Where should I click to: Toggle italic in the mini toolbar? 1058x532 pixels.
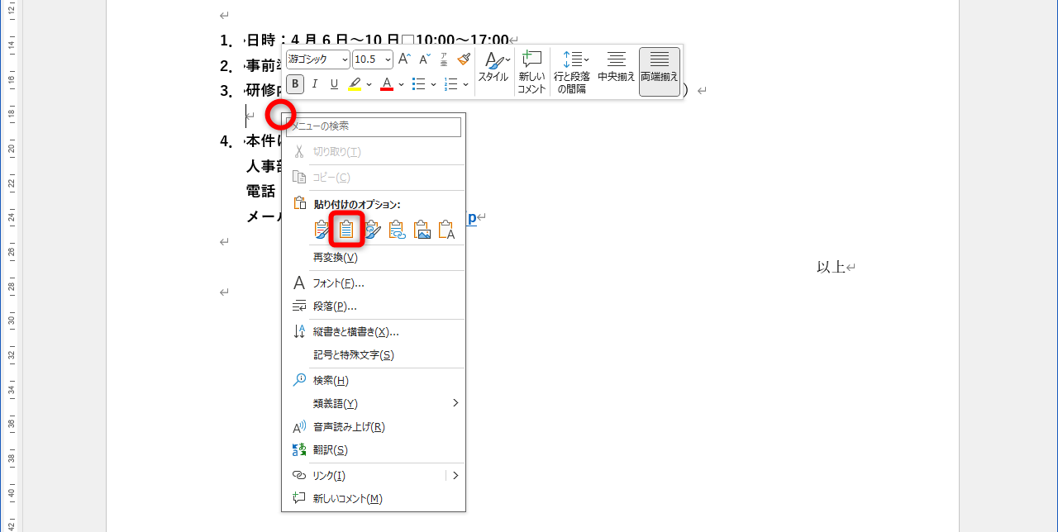(314, 83)
